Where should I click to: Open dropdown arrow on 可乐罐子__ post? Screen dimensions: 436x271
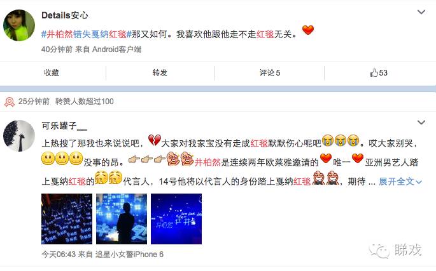point(421,122)
